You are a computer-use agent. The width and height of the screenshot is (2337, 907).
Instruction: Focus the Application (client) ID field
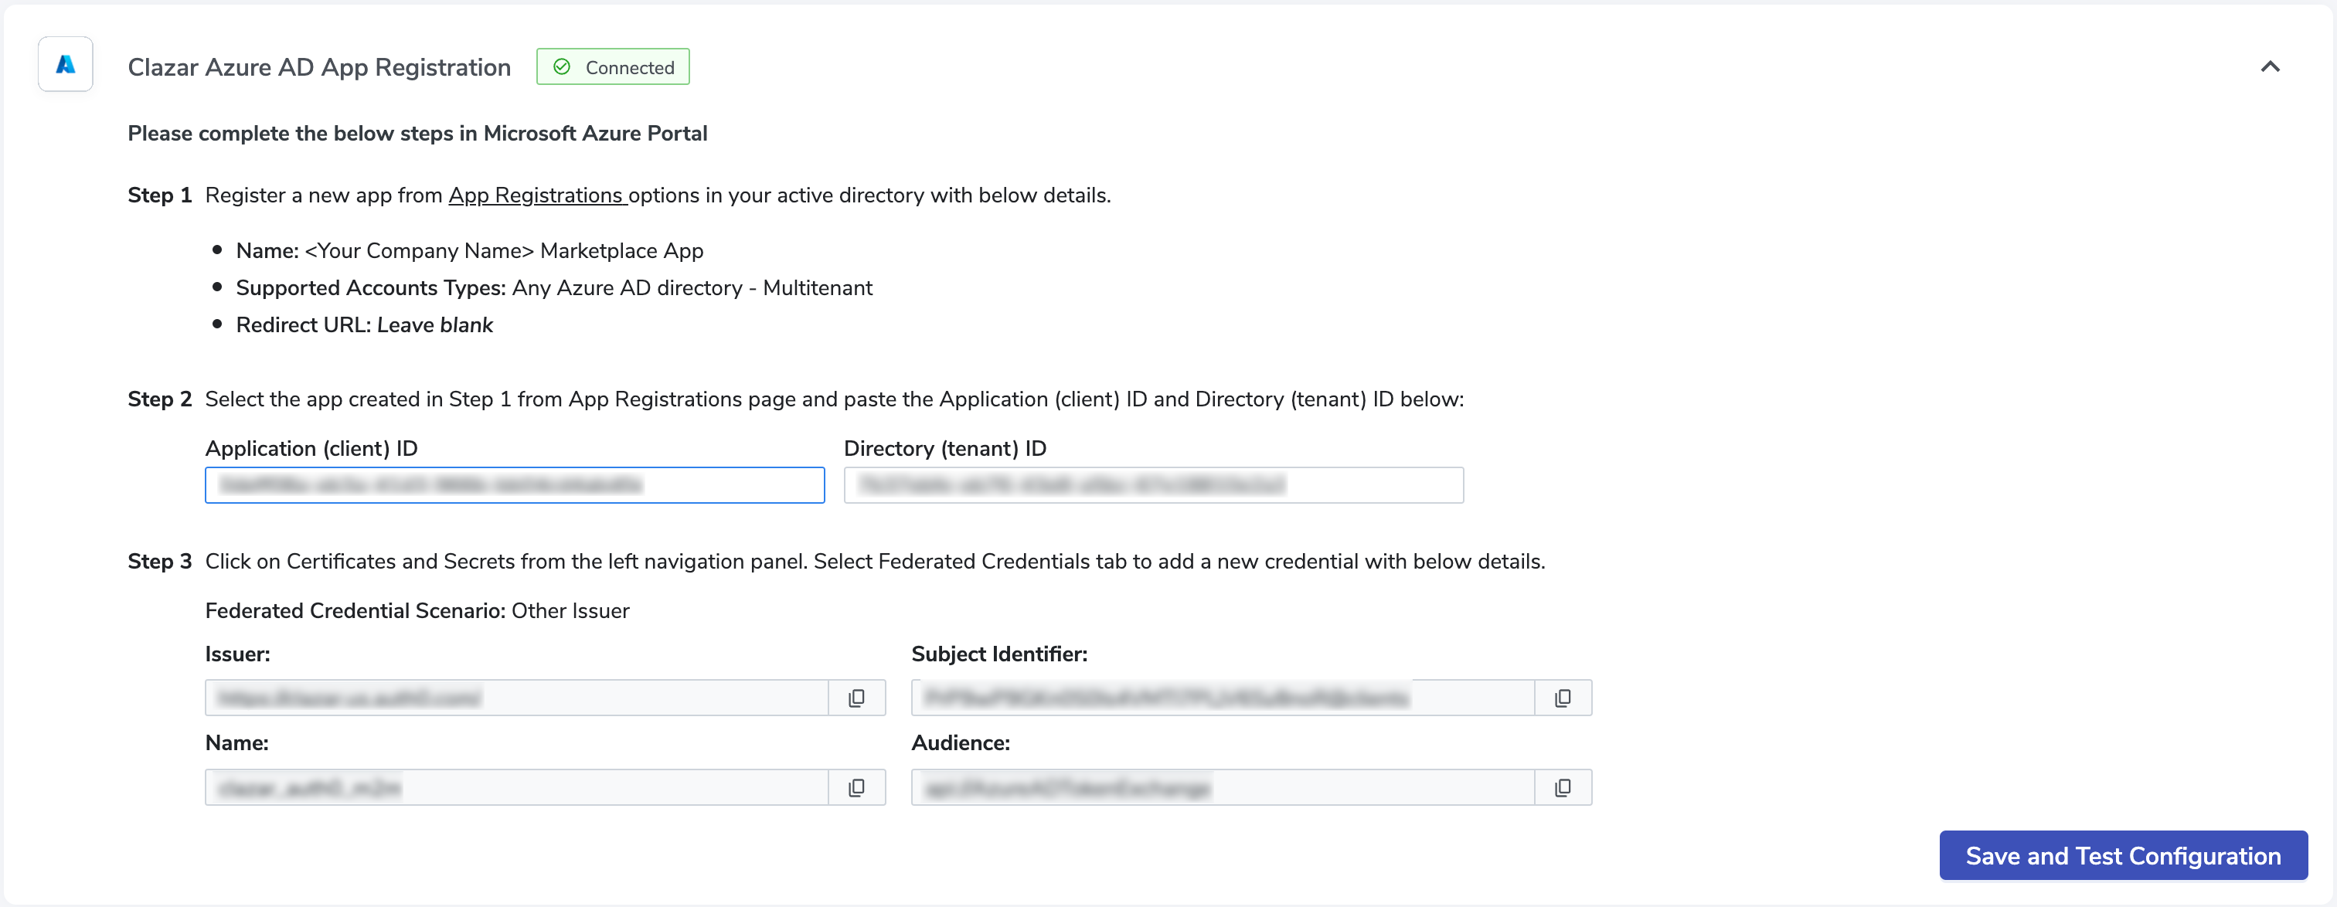[x=515, y=485]
